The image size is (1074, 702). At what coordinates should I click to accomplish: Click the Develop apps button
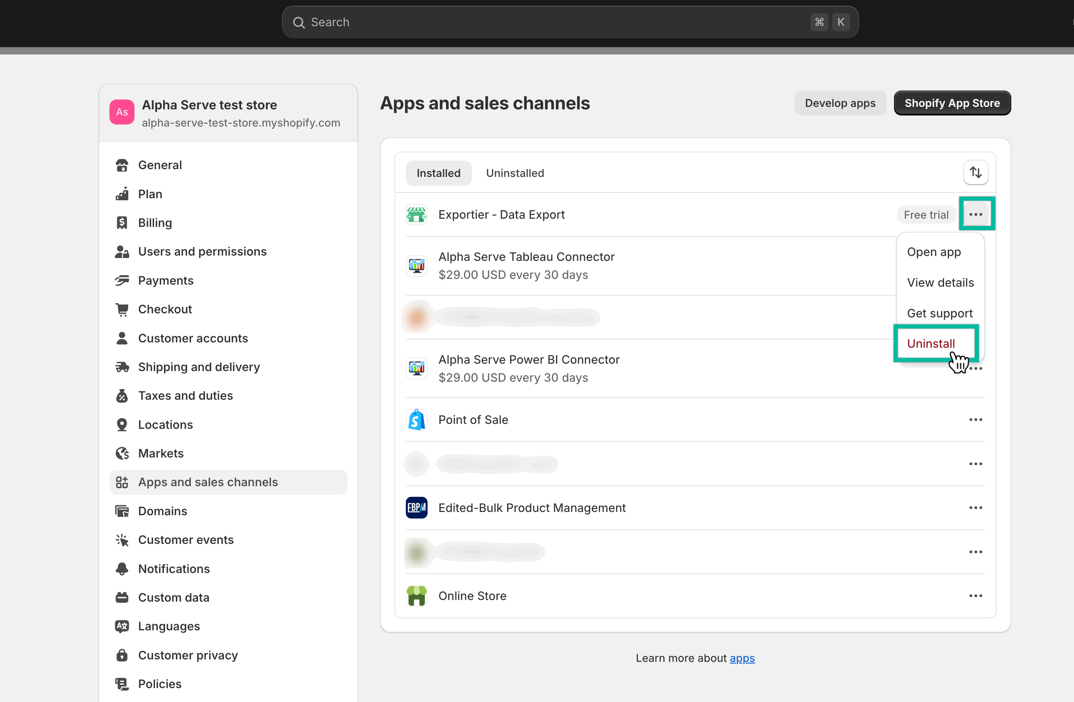tap(840, 103)
